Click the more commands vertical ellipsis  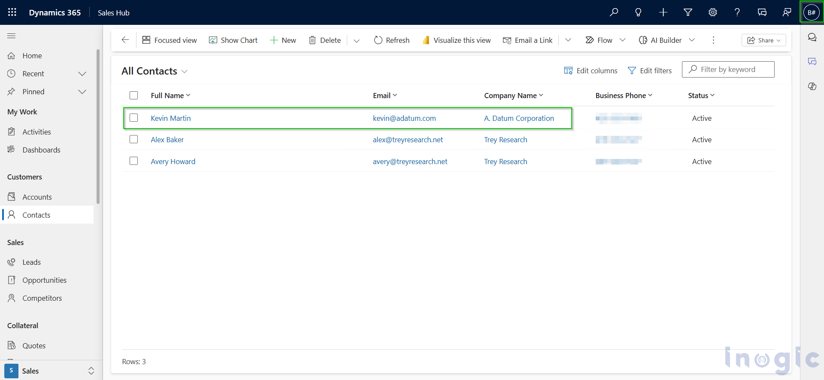pos(713,40)
